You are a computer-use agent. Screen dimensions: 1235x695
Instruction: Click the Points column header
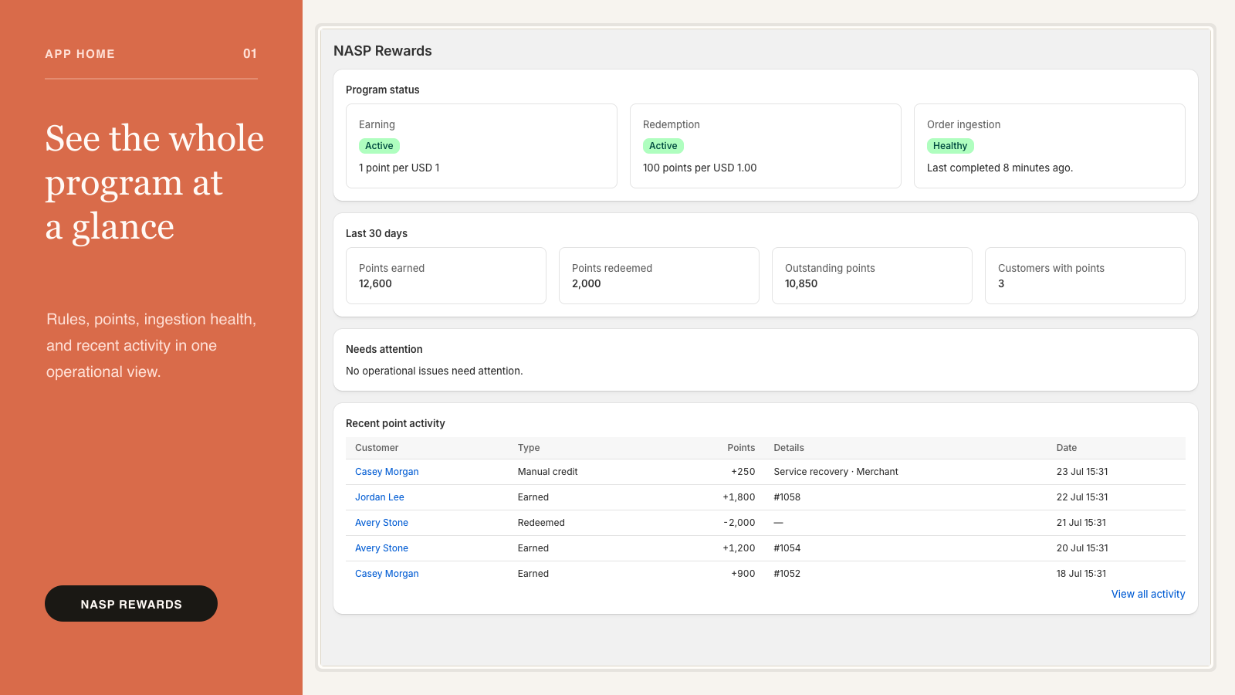coord(741,448)
